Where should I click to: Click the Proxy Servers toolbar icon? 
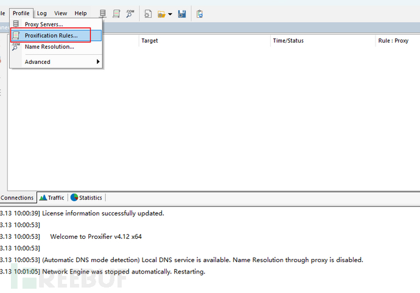tap(103, 13)
